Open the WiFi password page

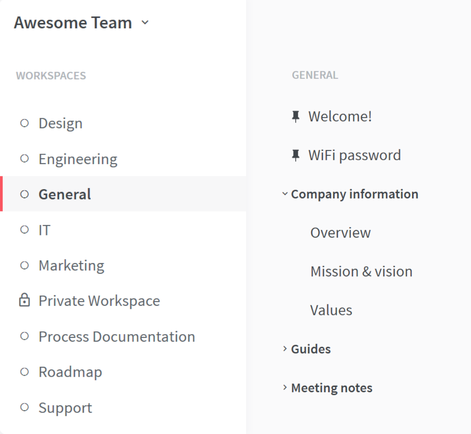pos(354,155)
